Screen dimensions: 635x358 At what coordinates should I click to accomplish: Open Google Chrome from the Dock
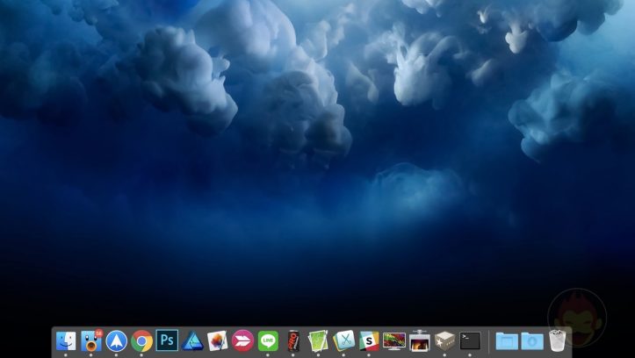(x=141, y=341)
